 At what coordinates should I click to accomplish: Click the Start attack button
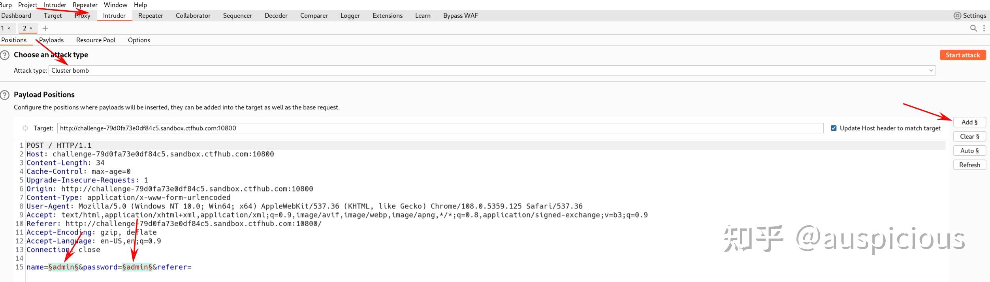(962, 55)
